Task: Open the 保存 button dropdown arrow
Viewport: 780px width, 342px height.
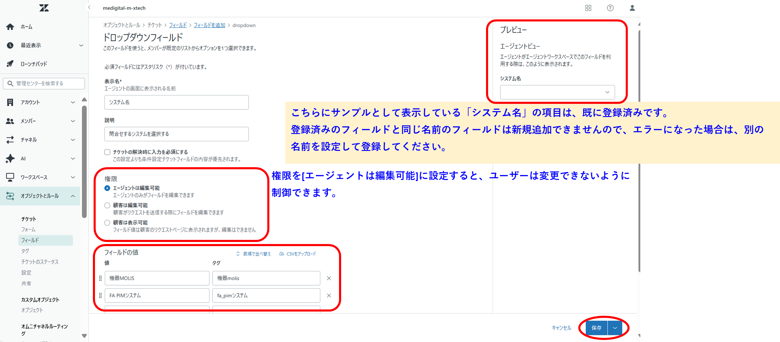Action: tap(615, 328)
